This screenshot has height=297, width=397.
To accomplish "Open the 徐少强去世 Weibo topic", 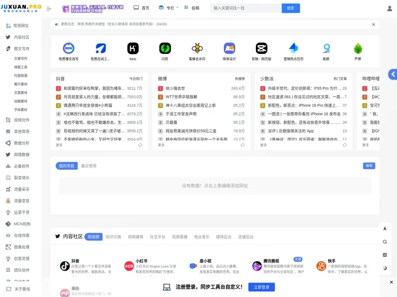I will [175, 89].
